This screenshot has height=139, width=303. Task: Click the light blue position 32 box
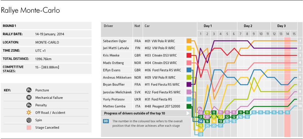pos(201,134)
